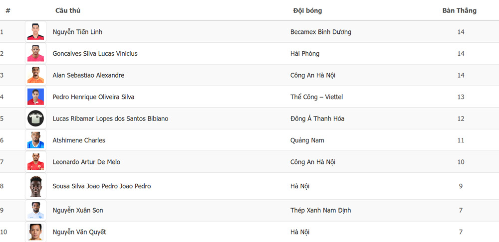Click the Thép Xanh Nam Định team link
The width and height of the screenshot is (499, 242).
click(320, 210)
